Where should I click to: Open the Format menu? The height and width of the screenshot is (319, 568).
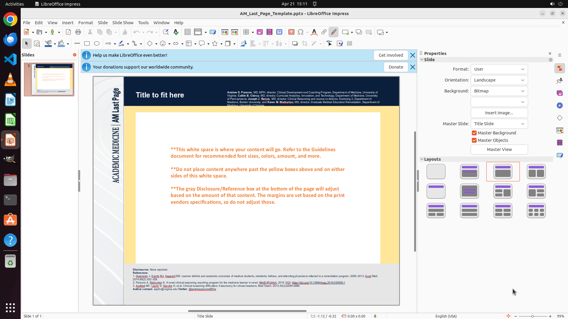[85, 23]
